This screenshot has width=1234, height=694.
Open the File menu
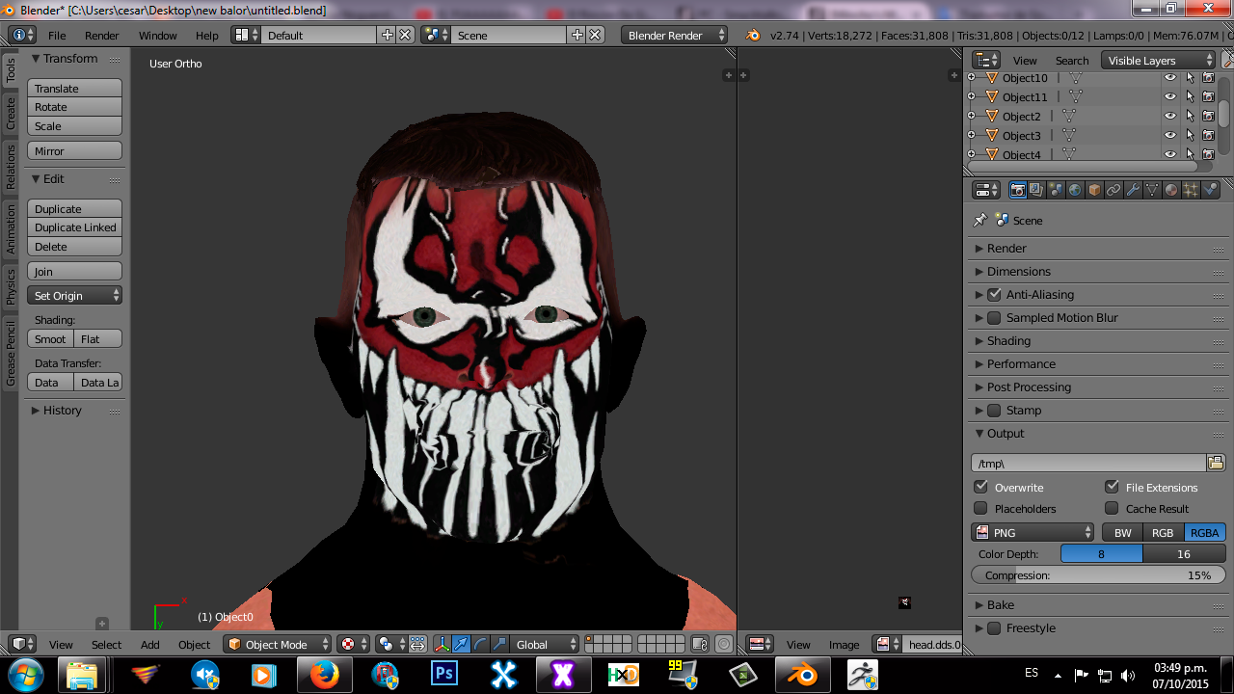click(57, 35)
